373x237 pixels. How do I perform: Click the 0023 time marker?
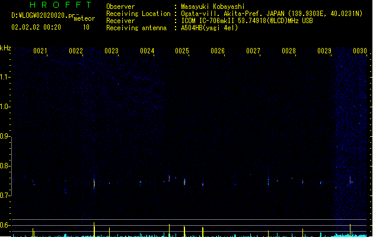click(x=111, y=51)
